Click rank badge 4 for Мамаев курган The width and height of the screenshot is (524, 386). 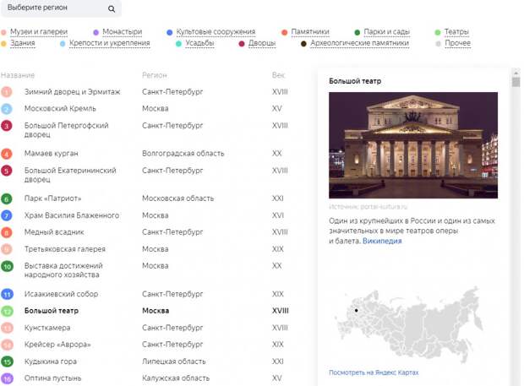pos(7,154)
